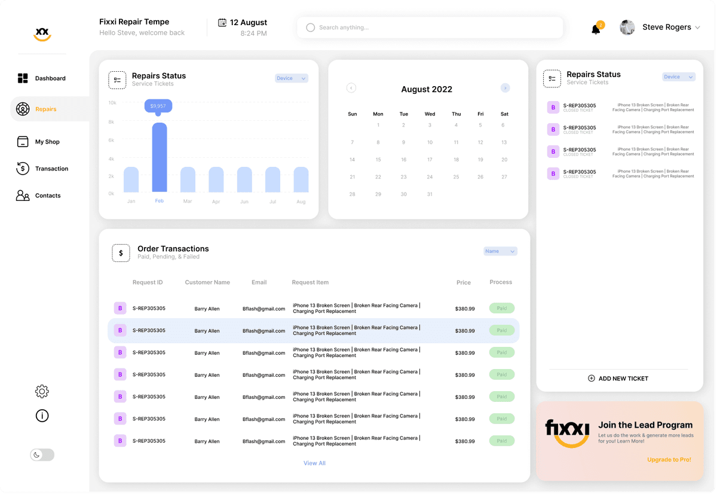Toggle the dark mode switch
717x497 pixels.
pyautogui.click(x=42, y=455)
